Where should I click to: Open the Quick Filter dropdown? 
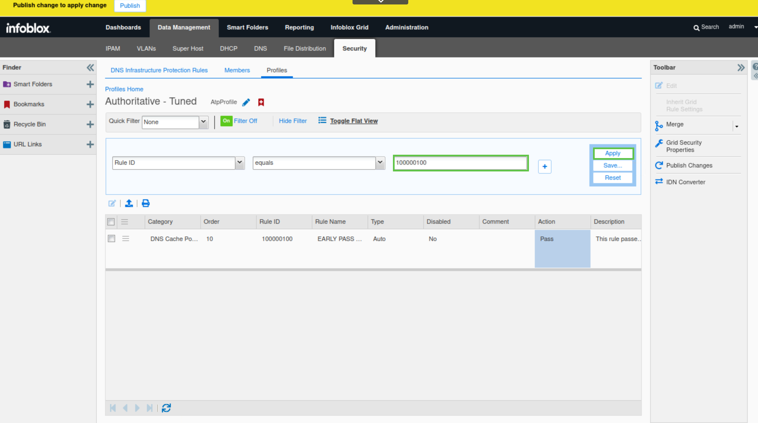203,122
